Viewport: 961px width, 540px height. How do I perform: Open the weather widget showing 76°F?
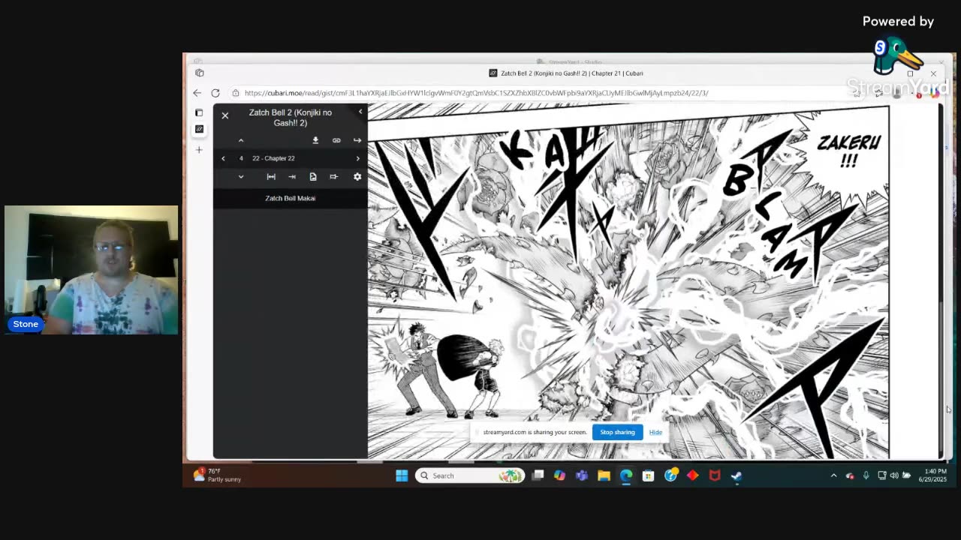(218, 475)
